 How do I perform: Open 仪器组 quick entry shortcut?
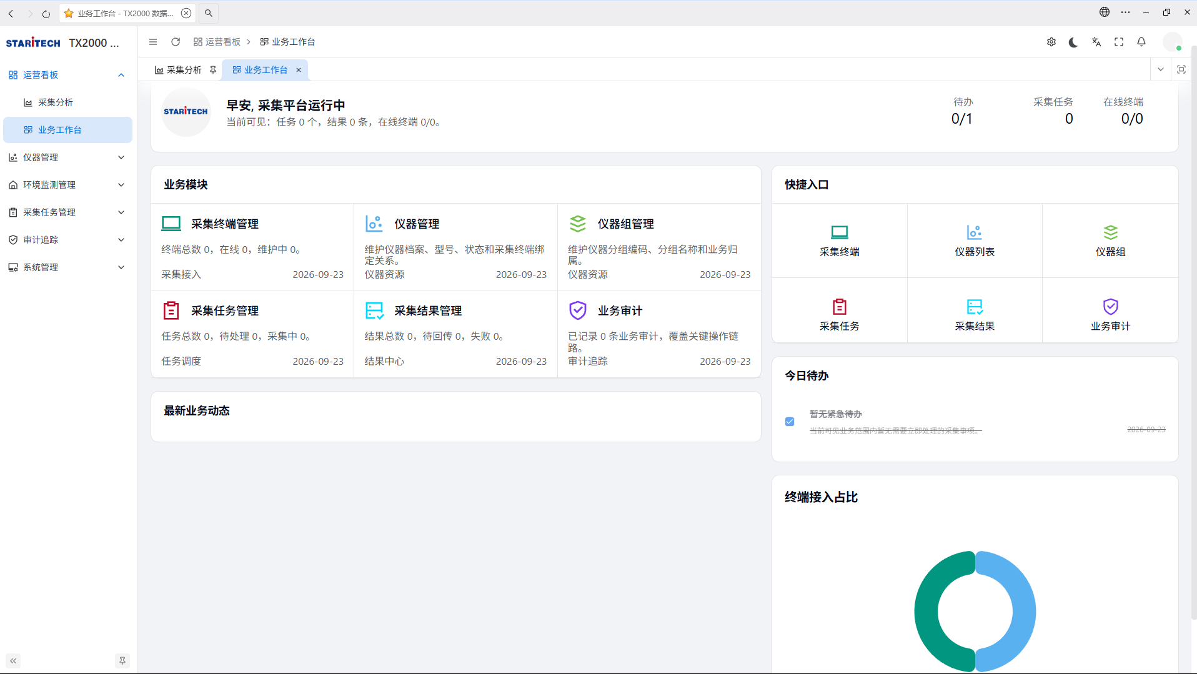click(x=1110, y=241)
